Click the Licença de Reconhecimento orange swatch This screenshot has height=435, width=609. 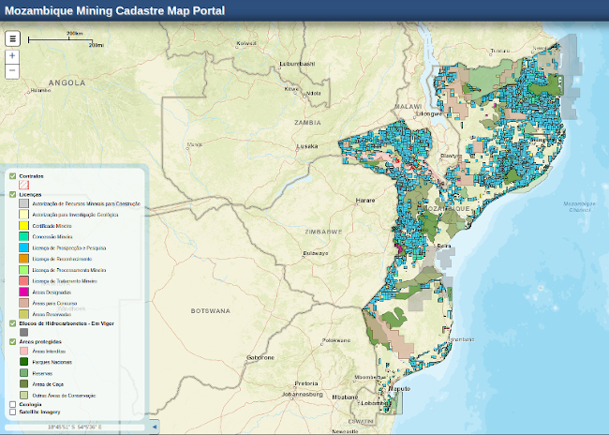[x=23, y=259]
